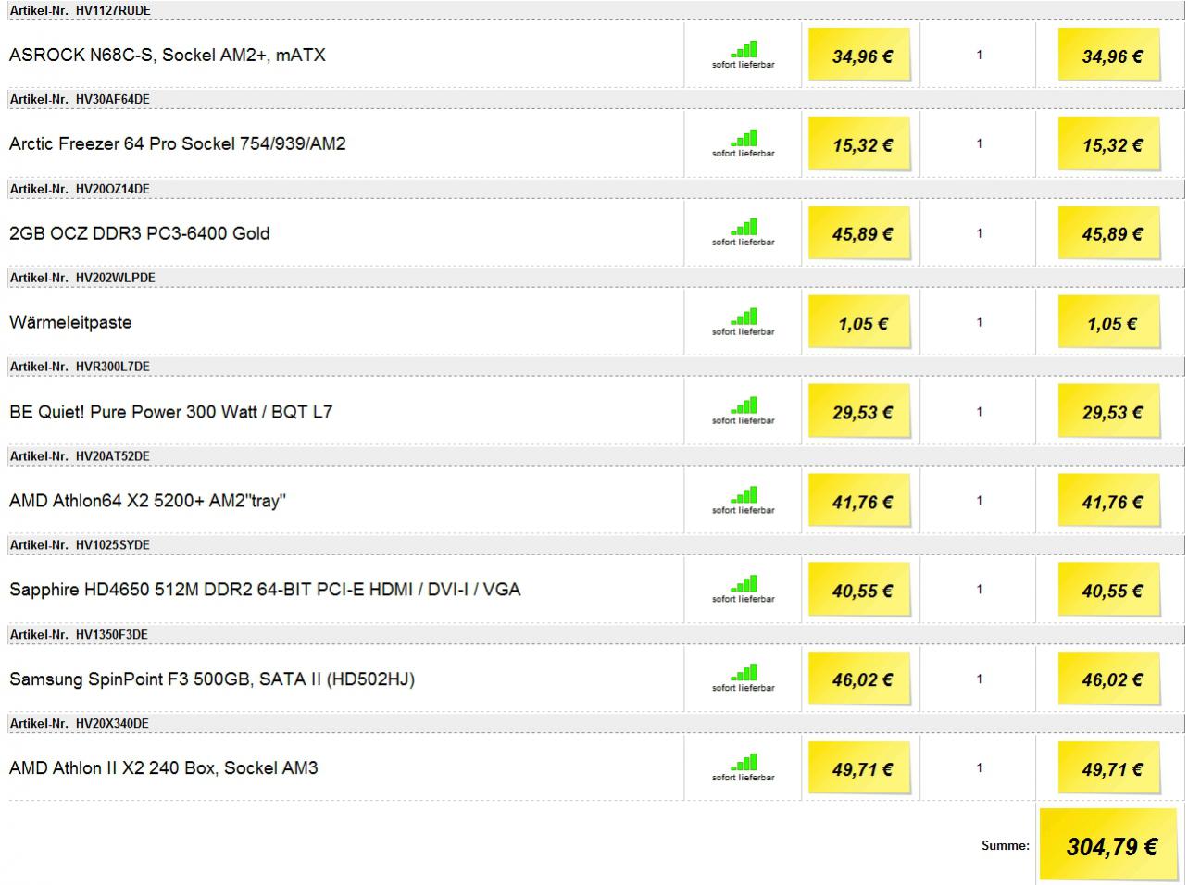Select unit price 29,53 € for BE Quiet!
This screenshot has width=1188, height=885.
859,411
